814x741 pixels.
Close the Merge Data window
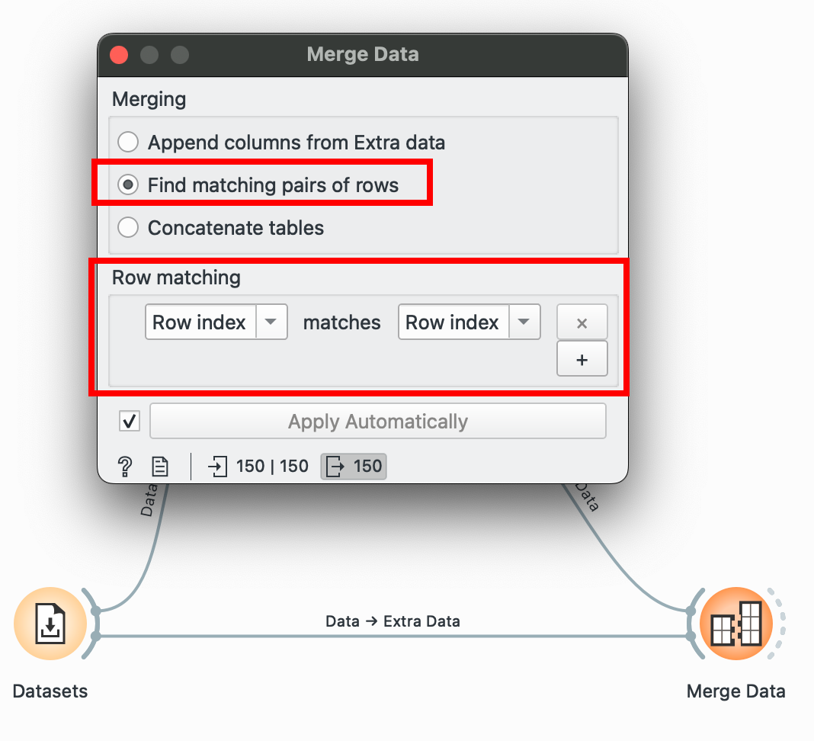(119, 55)
